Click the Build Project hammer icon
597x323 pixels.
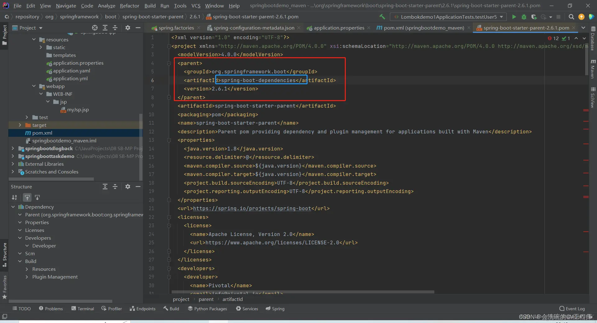click(x=382, y=17)
